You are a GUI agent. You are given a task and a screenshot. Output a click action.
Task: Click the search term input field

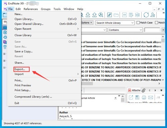(152, 30)
